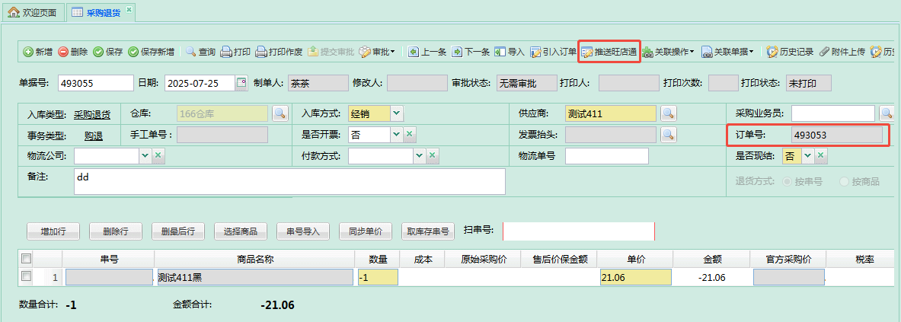The height and width of the screenshot is (322, 901).
Task: Open the 是否开票 dropdown list
Action: pyautogui.click(x=396, y=135)
